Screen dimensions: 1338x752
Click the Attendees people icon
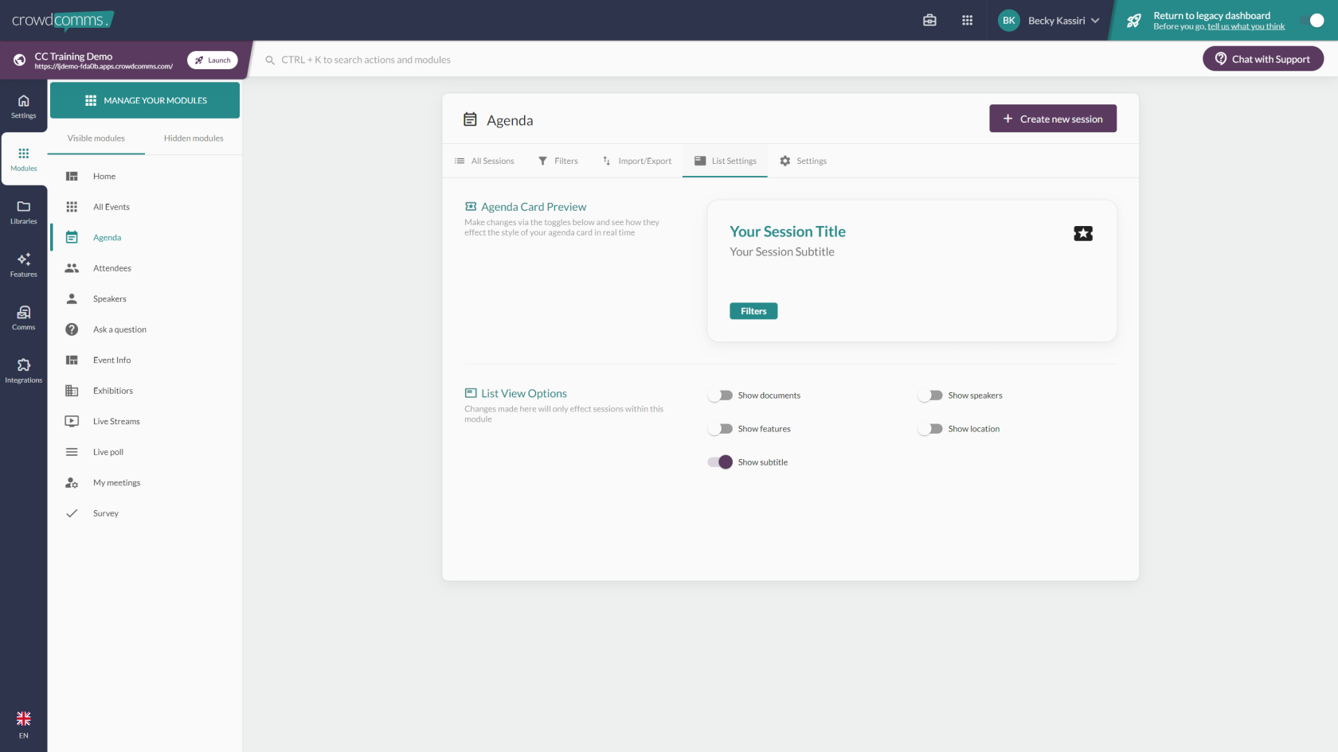coord(72,268)
